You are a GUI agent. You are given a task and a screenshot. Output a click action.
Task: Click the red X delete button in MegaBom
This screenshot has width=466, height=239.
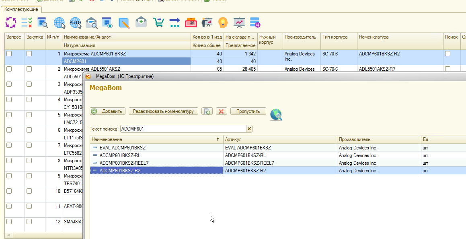coord(221,111)
